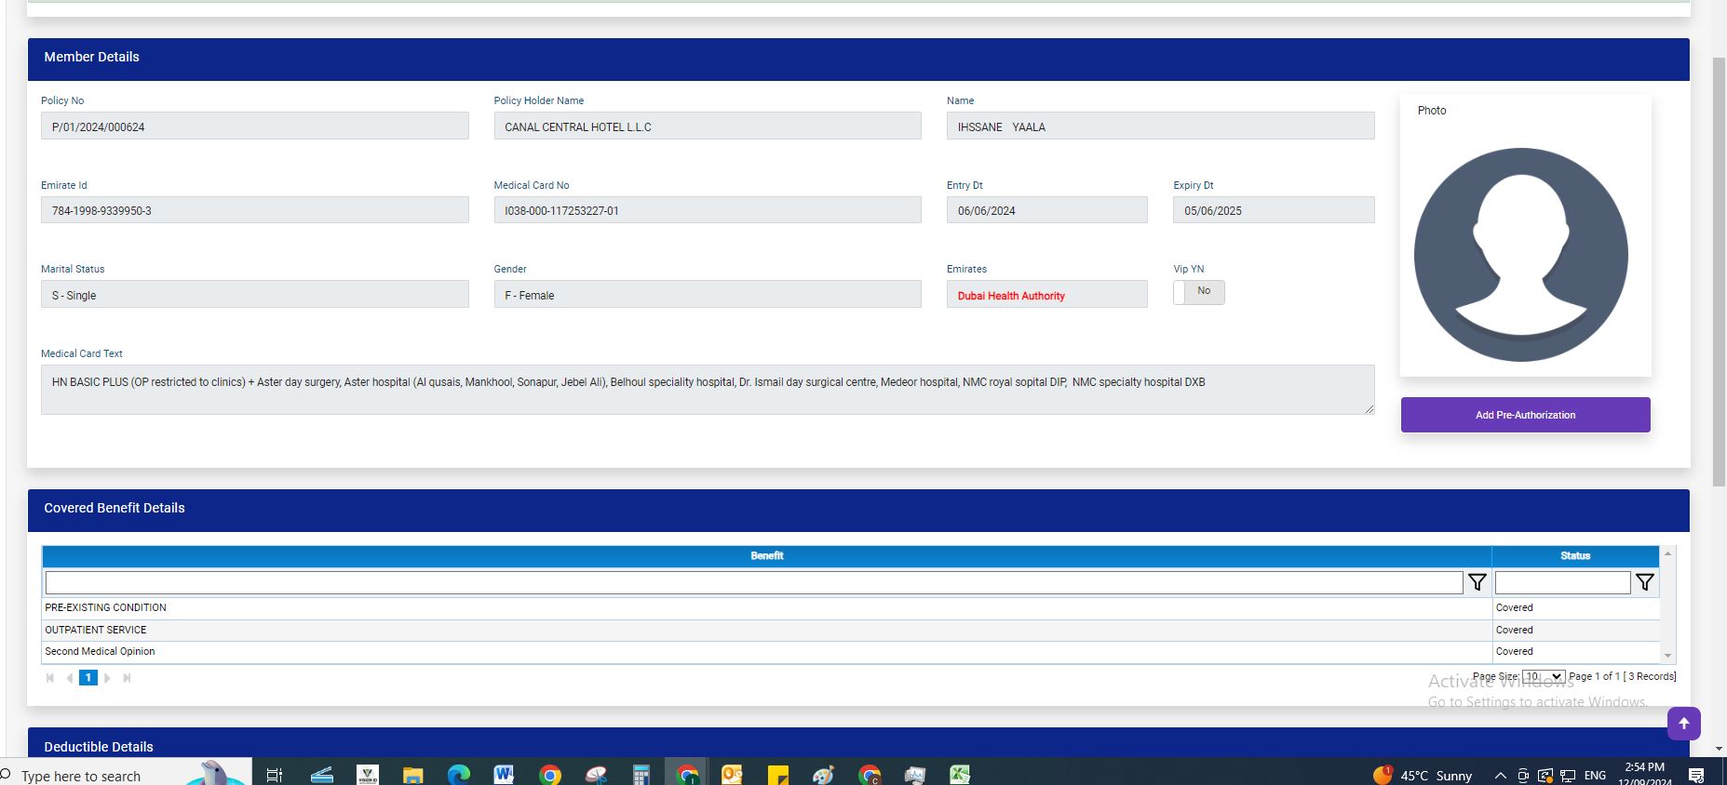This screenshot has width=1727, height=785.
Task: Click the Covered Benefit Details section header
Action: tap(858, 511)
